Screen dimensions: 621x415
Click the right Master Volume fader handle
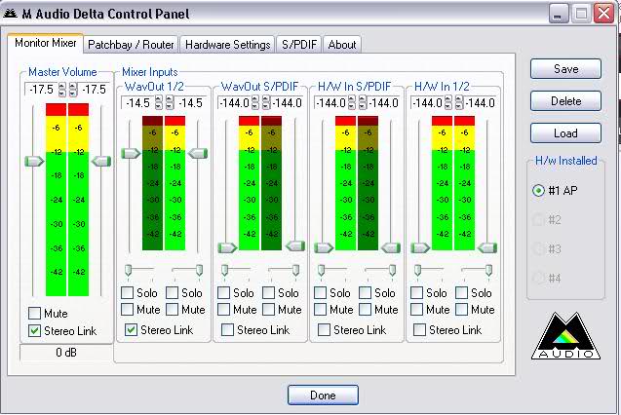click(x=101, y=161)
